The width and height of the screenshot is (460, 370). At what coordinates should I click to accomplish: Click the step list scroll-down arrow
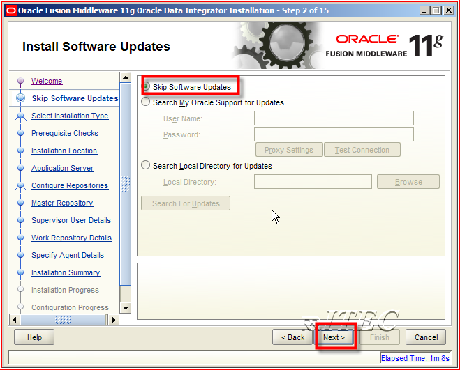click(x=125, y=307)
